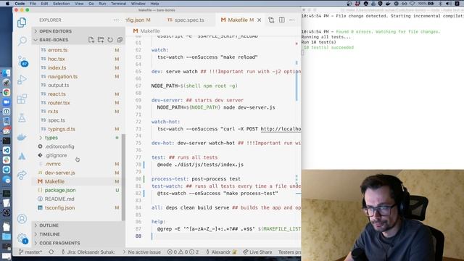The width and height of the screenshot is (464, 261).
Task: Open the Run and Debug view
Action: tap(22, 80)
